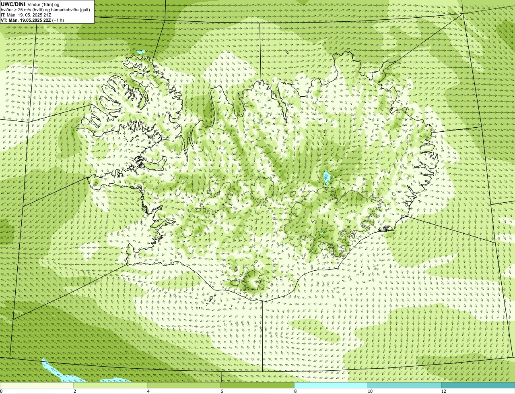Select the color bar segment between 10 and 12

coord(405,385)
